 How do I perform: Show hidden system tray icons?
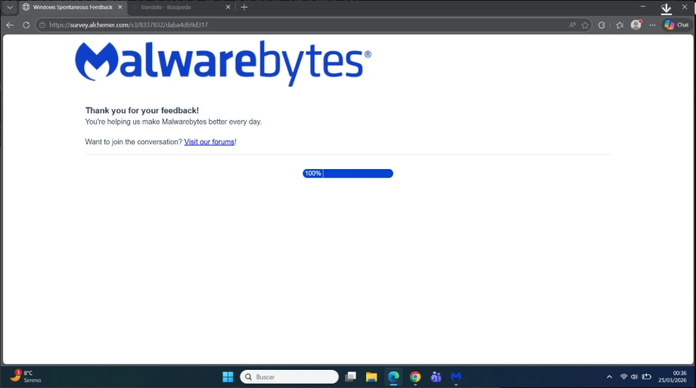coord(609,377)
